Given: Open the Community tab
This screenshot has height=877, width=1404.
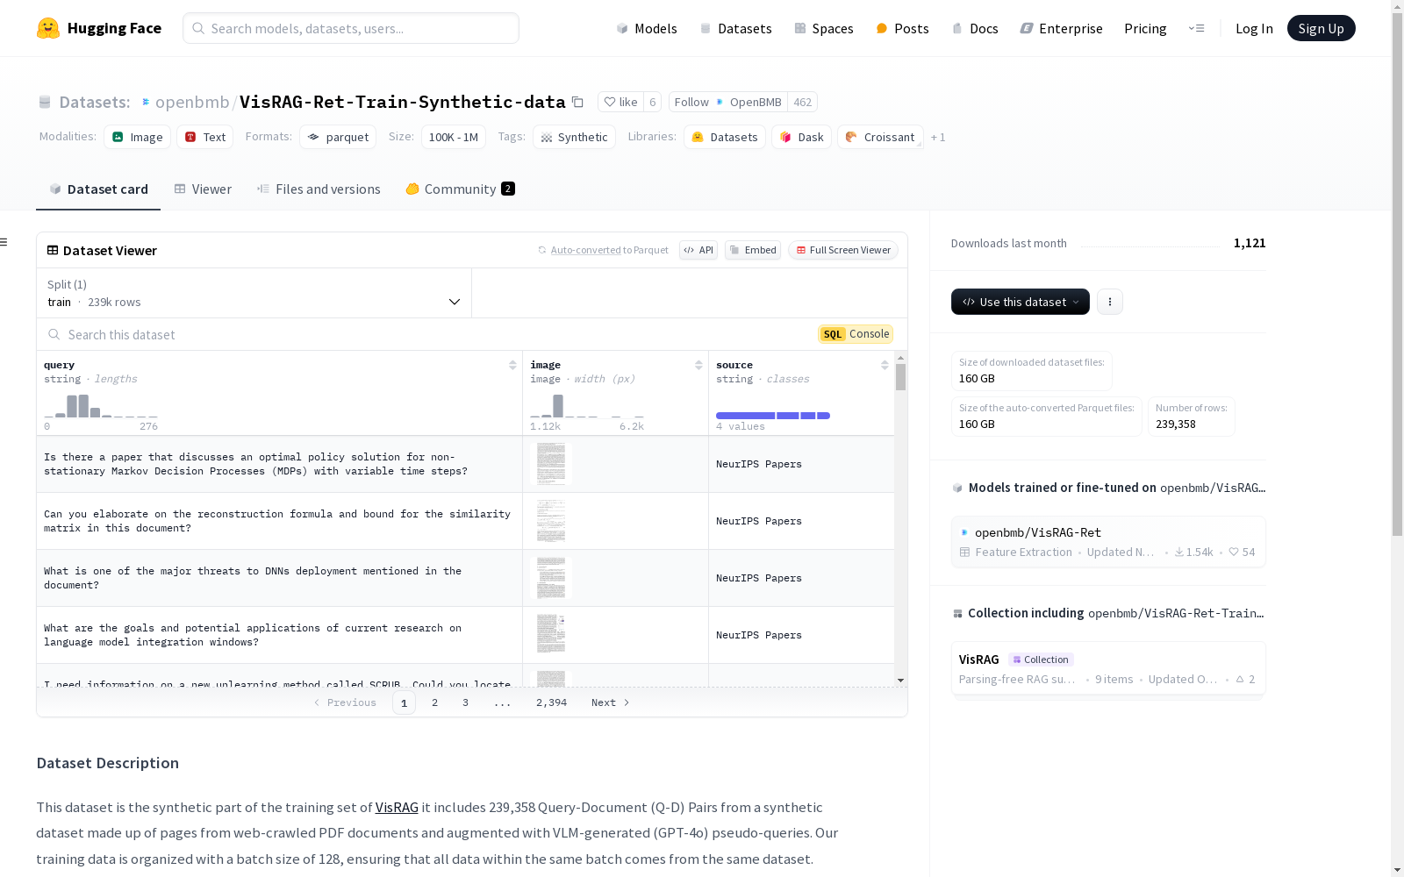Looking at the screenshot, I should point(460,189).
